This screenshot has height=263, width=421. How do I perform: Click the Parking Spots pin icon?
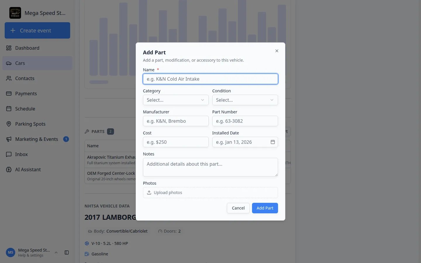(x=9, y=124)
